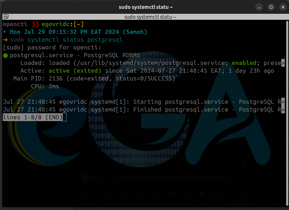Click the red double-chevron prompt symbol
The width and height of the screenshot is (289, 210).
click(35, 24)
